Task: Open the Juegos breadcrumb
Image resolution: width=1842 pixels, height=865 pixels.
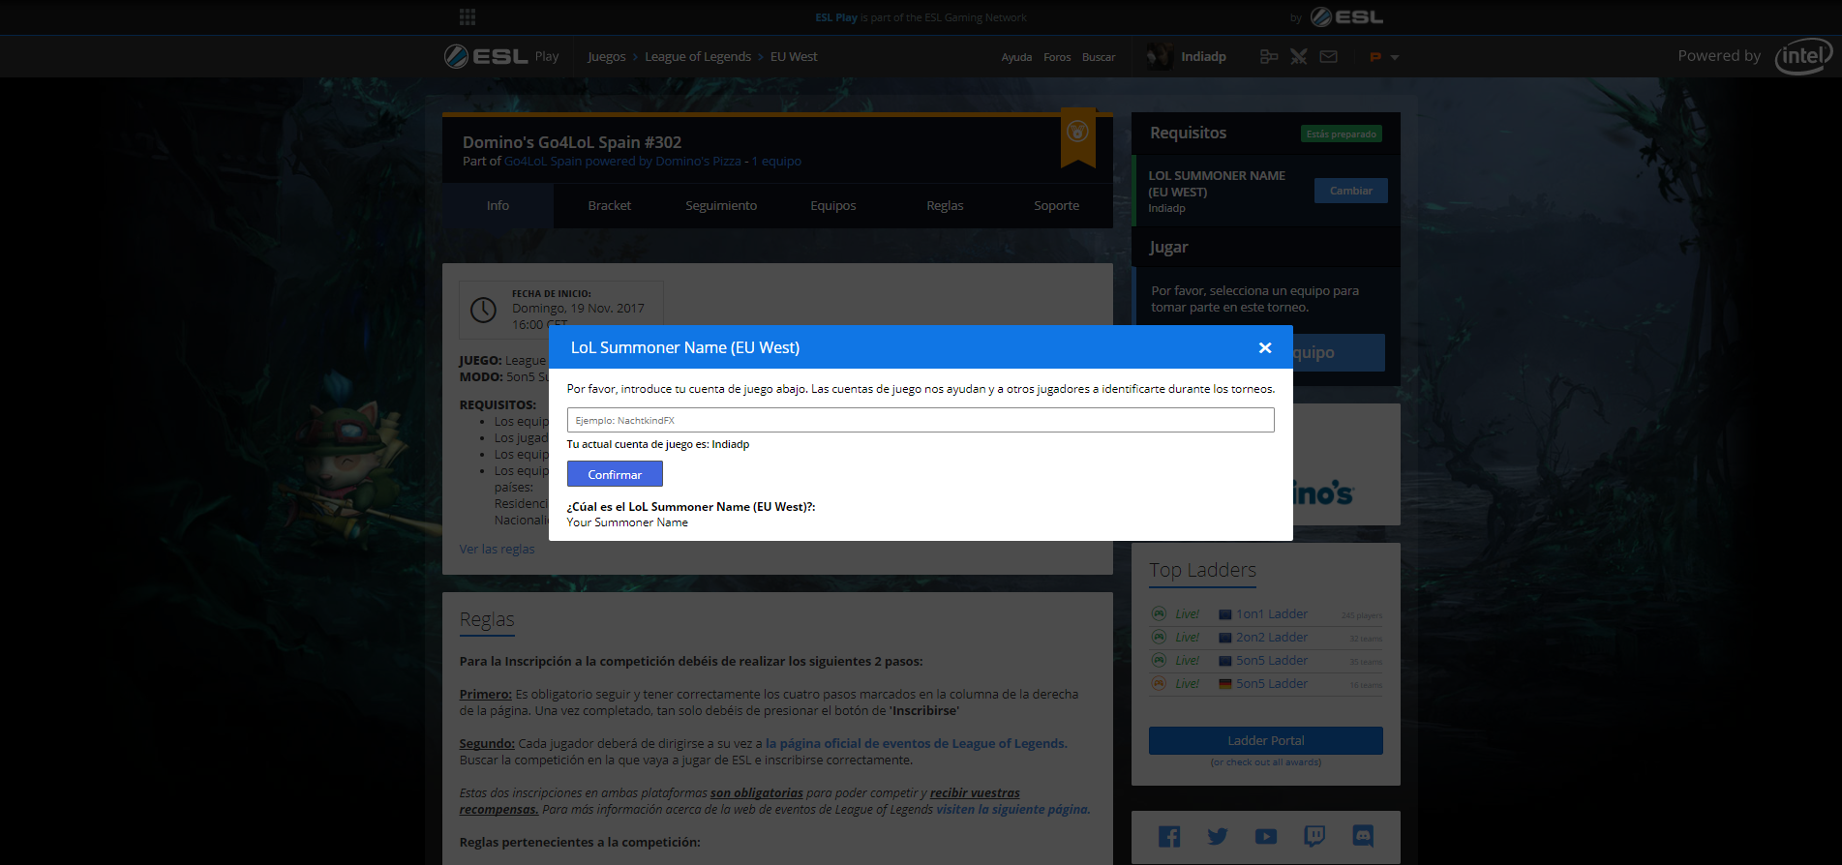Action: [x=606, y=57]
